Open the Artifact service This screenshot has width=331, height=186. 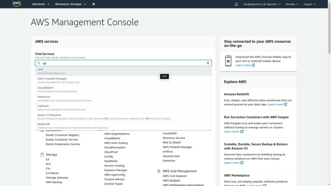pos(168,152)
